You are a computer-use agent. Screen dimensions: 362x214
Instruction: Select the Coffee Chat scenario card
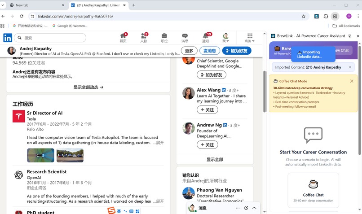[313, 191]
